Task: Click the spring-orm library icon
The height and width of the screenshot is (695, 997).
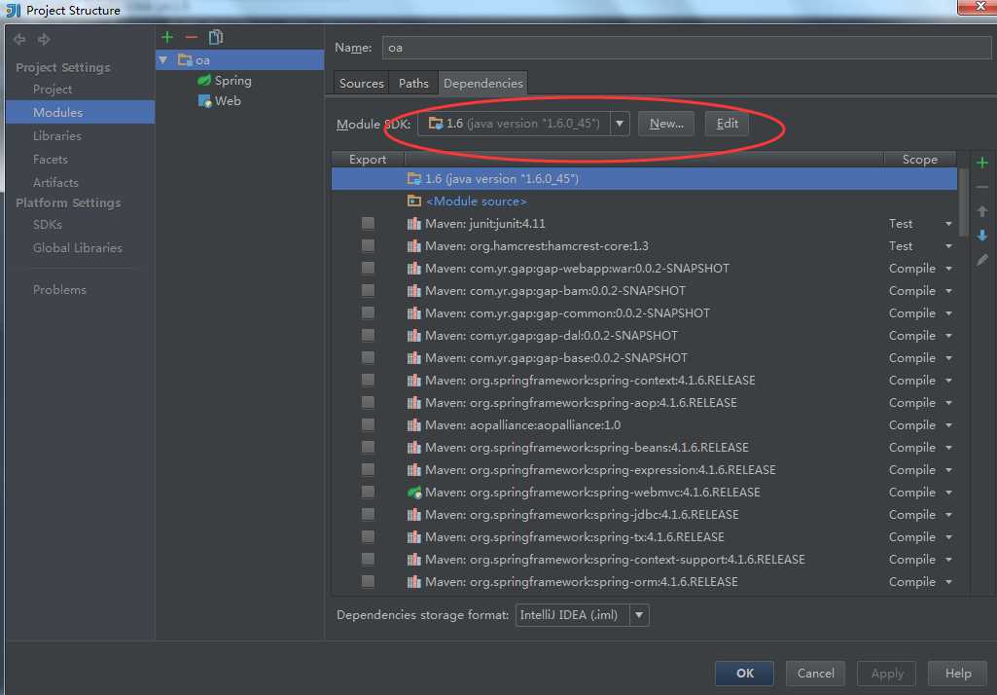Action: coord(414,582)
